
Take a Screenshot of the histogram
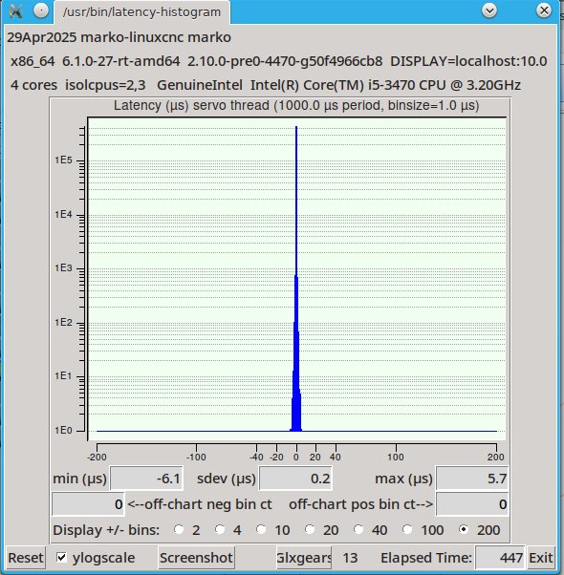(x=196, y=558)
